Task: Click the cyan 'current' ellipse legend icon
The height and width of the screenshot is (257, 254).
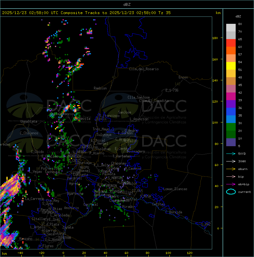Action: coord(231,192)
